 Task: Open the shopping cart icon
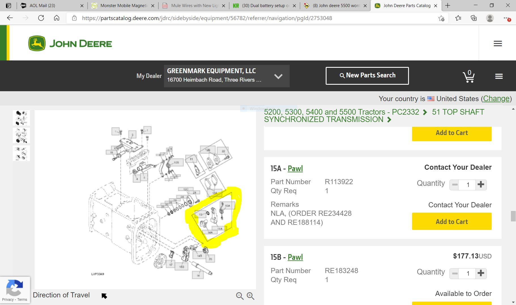(468, 76)
